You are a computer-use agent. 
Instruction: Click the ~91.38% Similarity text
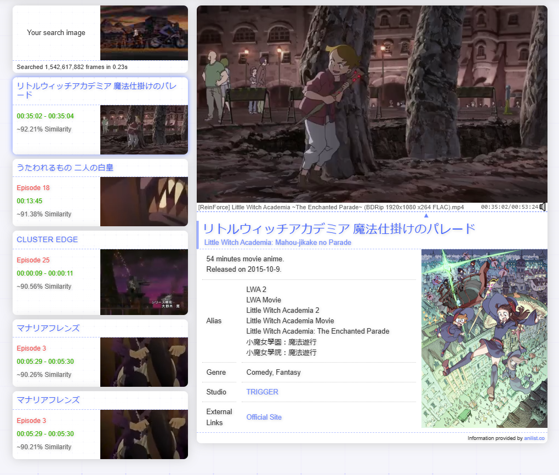[44, 214]
